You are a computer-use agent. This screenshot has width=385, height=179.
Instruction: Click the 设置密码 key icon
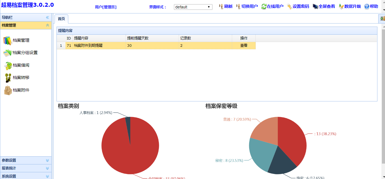coord(289,6)
